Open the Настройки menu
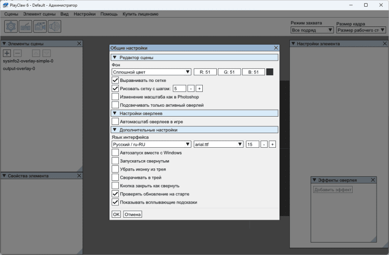 tap(84, 14)
